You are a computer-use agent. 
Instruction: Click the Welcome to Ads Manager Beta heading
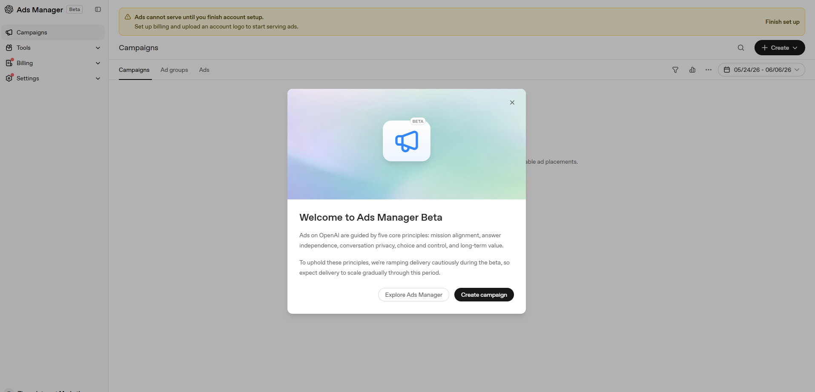[371, 217]
